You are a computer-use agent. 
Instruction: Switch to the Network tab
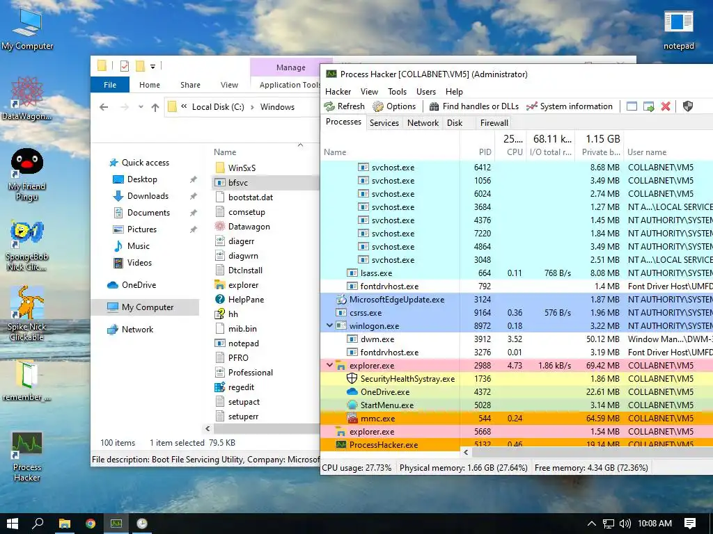pos(423,123)
